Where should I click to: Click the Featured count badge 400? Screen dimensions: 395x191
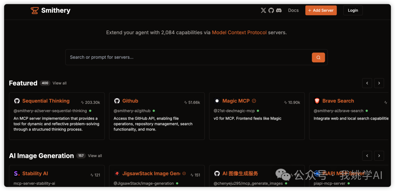[x=45, y=83]
